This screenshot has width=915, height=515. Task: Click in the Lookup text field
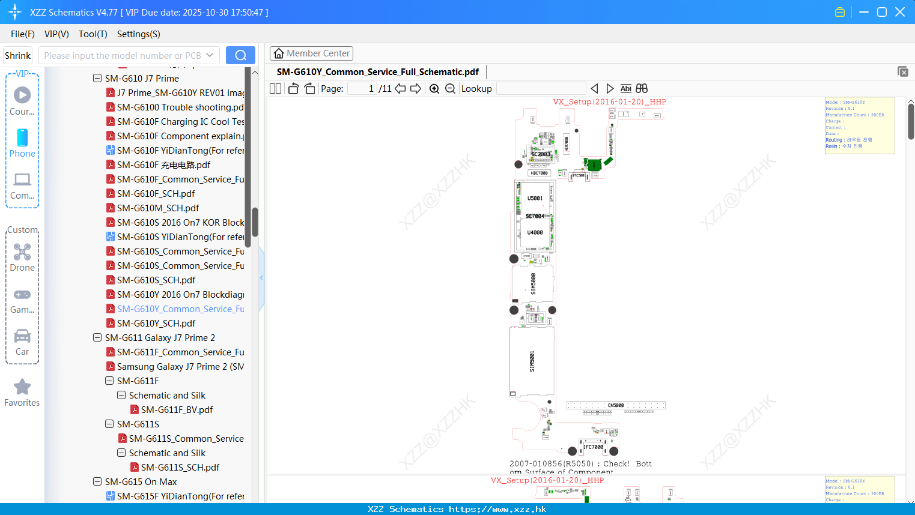tap(541, 89)
